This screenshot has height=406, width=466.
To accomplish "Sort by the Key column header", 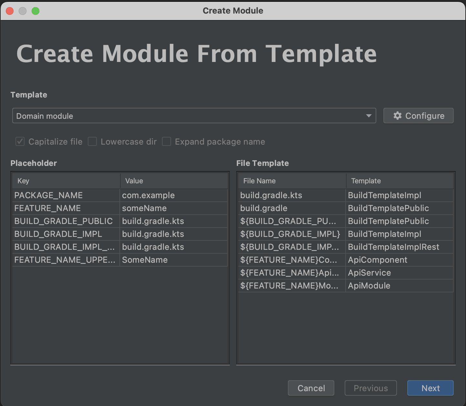I will click(23, 181).
